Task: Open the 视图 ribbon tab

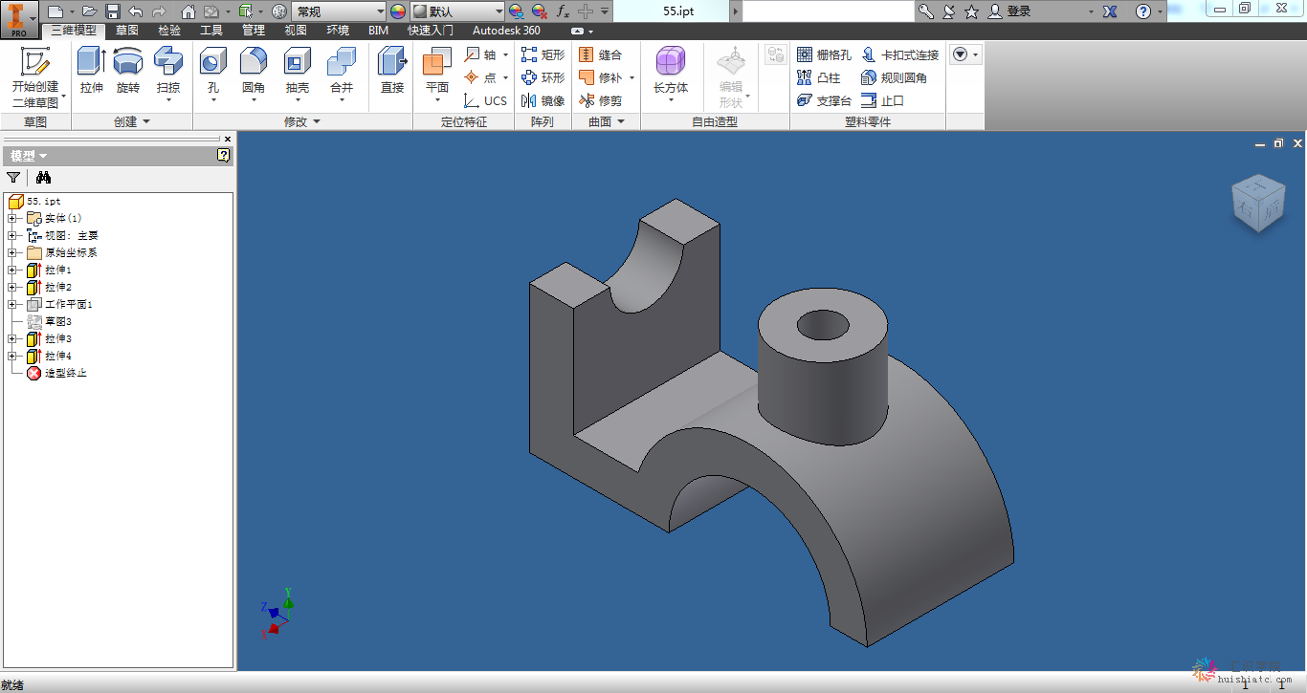Action: tap(296, 31)
